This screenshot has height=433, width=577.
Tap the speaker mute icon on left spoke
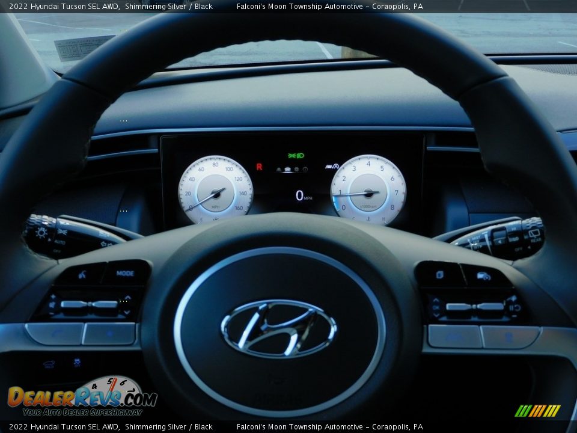[52, 305]
